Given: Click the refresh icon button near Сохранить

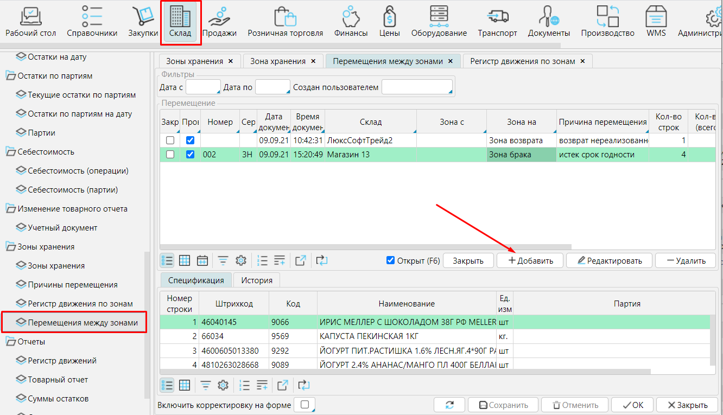Looking at the screenshot, I should [449, 405].
